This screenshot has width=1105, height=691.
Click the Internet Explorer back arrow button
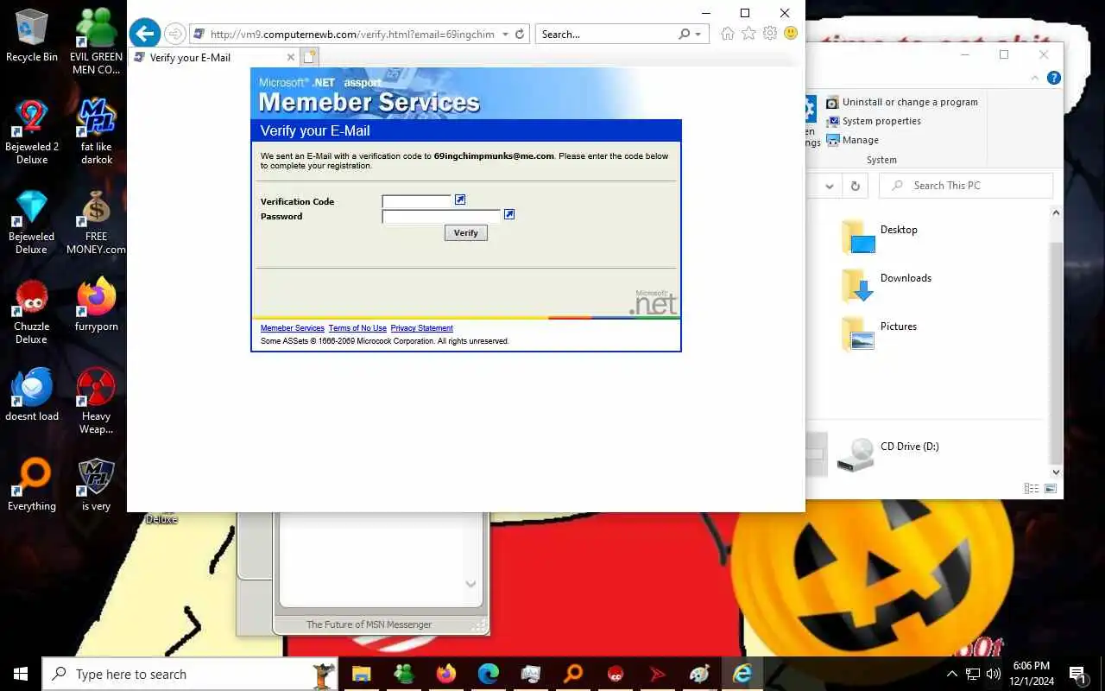[145, 34]
